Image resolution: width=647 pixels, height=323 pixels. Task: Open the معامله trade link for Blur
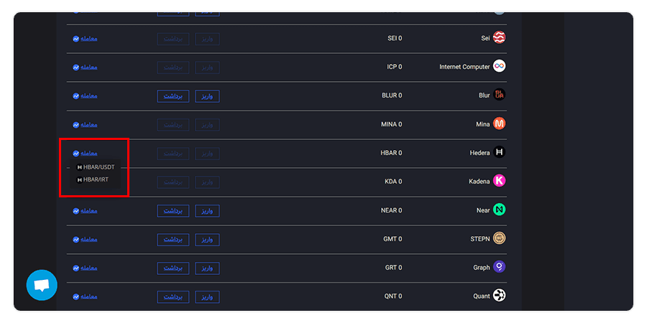(85, 96)
